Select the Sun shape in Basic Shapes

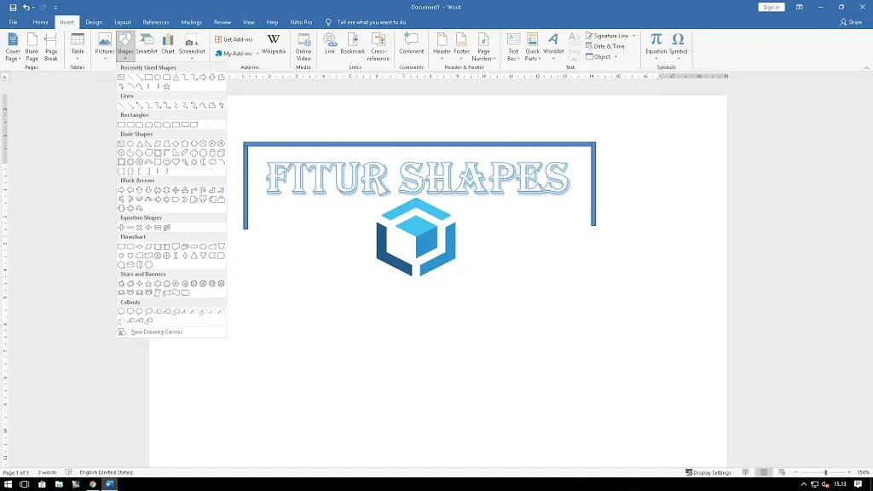(x=194, y=162)
